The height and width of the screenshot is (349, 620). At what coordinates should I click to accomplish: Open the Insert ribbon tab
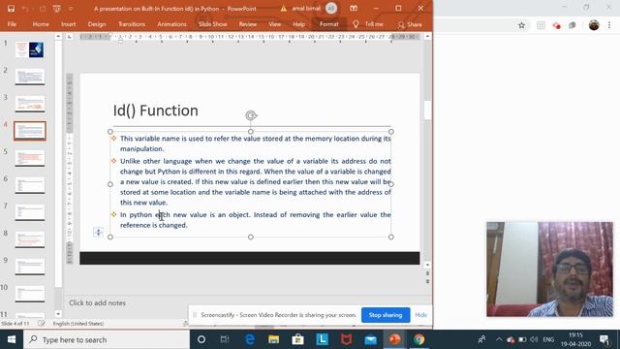click(69, 24)
